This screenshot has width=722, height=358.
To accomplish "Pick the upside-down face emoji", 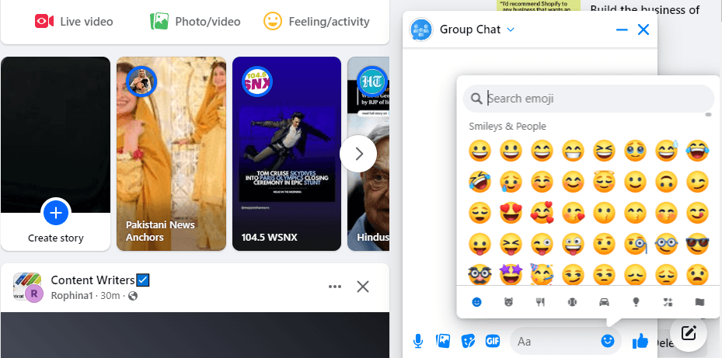I will 666,182.
